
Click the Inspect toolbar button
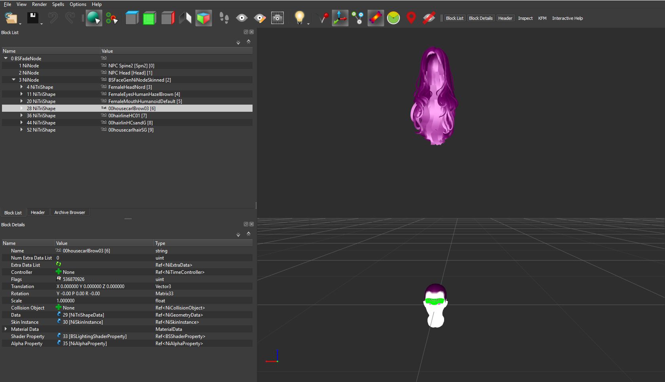point(525,18)
